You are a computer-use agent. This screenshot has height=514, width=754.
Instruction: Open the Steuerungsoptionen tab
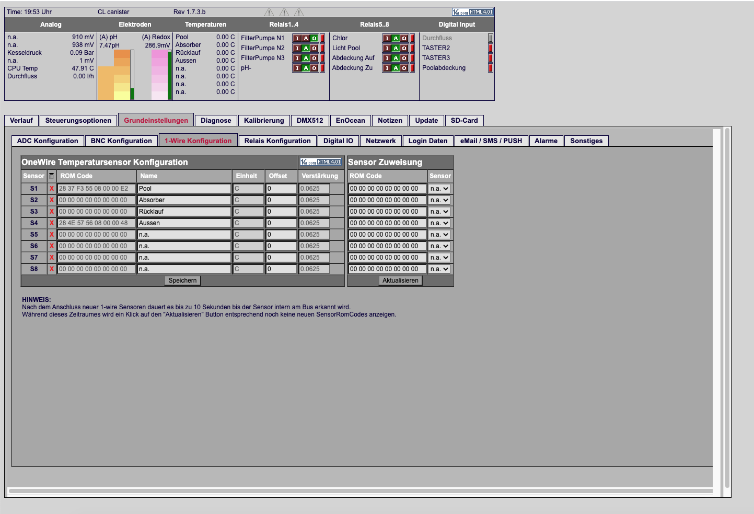point(78,121)
